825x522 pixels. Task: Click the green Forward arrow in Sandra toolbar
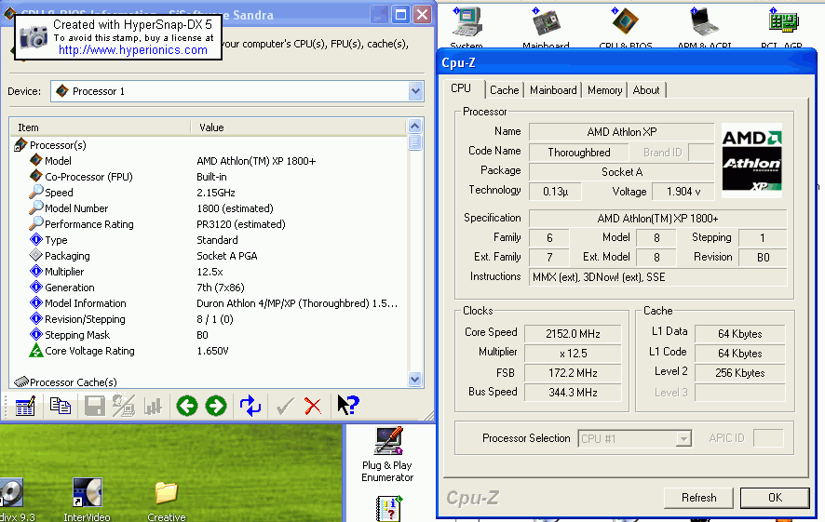(x=216, y=406)
